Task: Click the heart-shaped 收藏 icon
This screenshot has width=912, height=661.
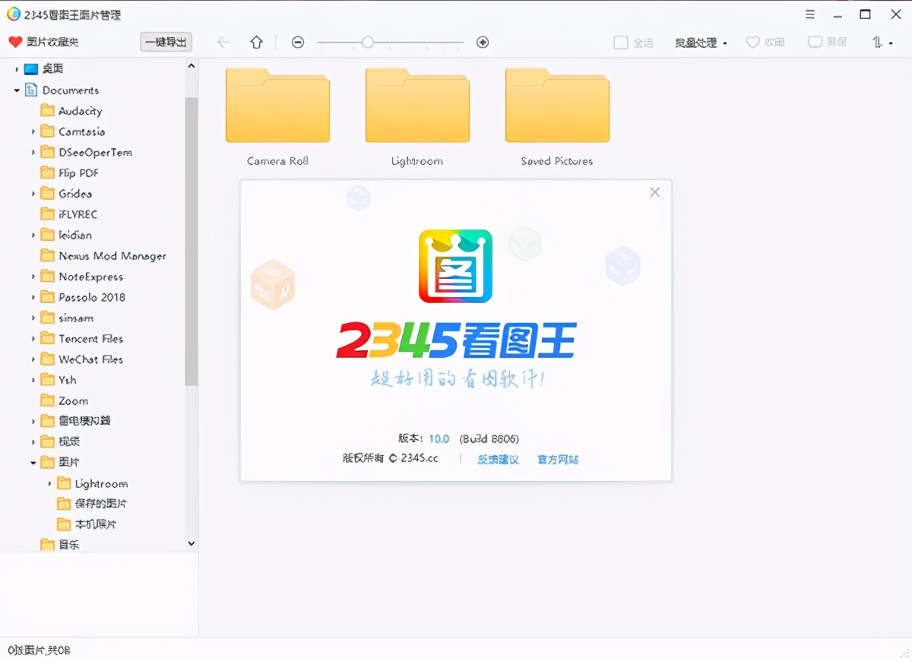Action: (x=752, y=43)
